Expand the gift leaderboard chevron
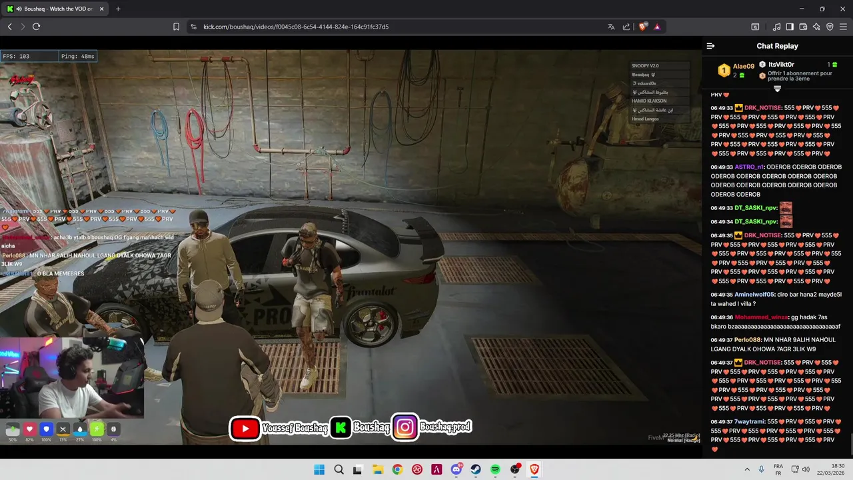 pos(777,89)
